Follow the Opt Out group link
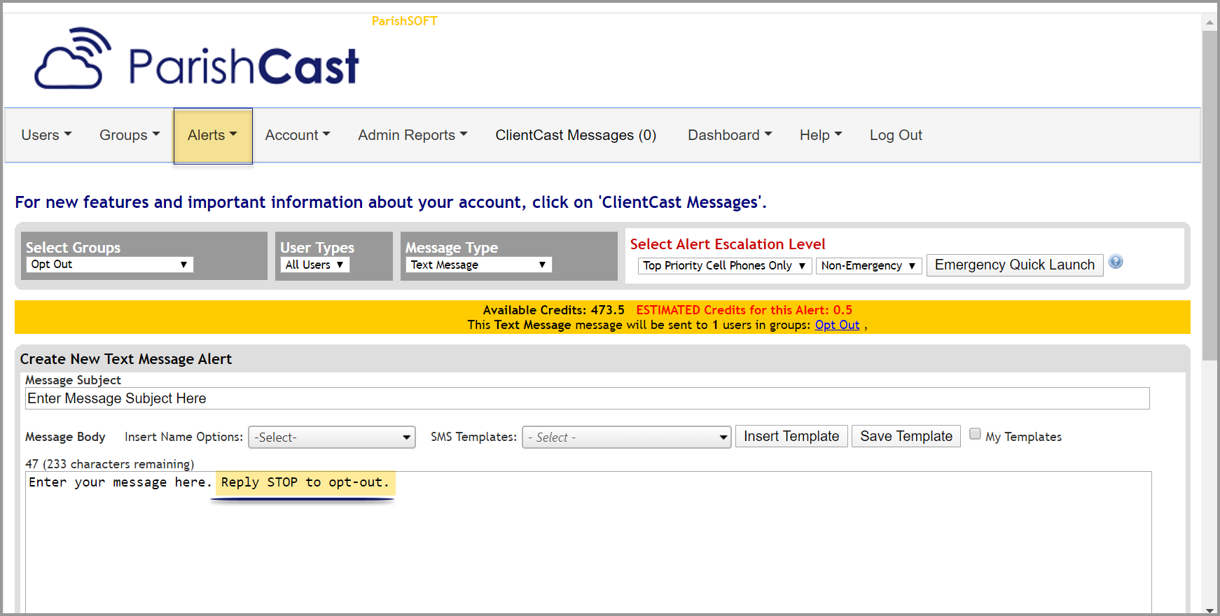1220x616 pixels. coord(837,325)
